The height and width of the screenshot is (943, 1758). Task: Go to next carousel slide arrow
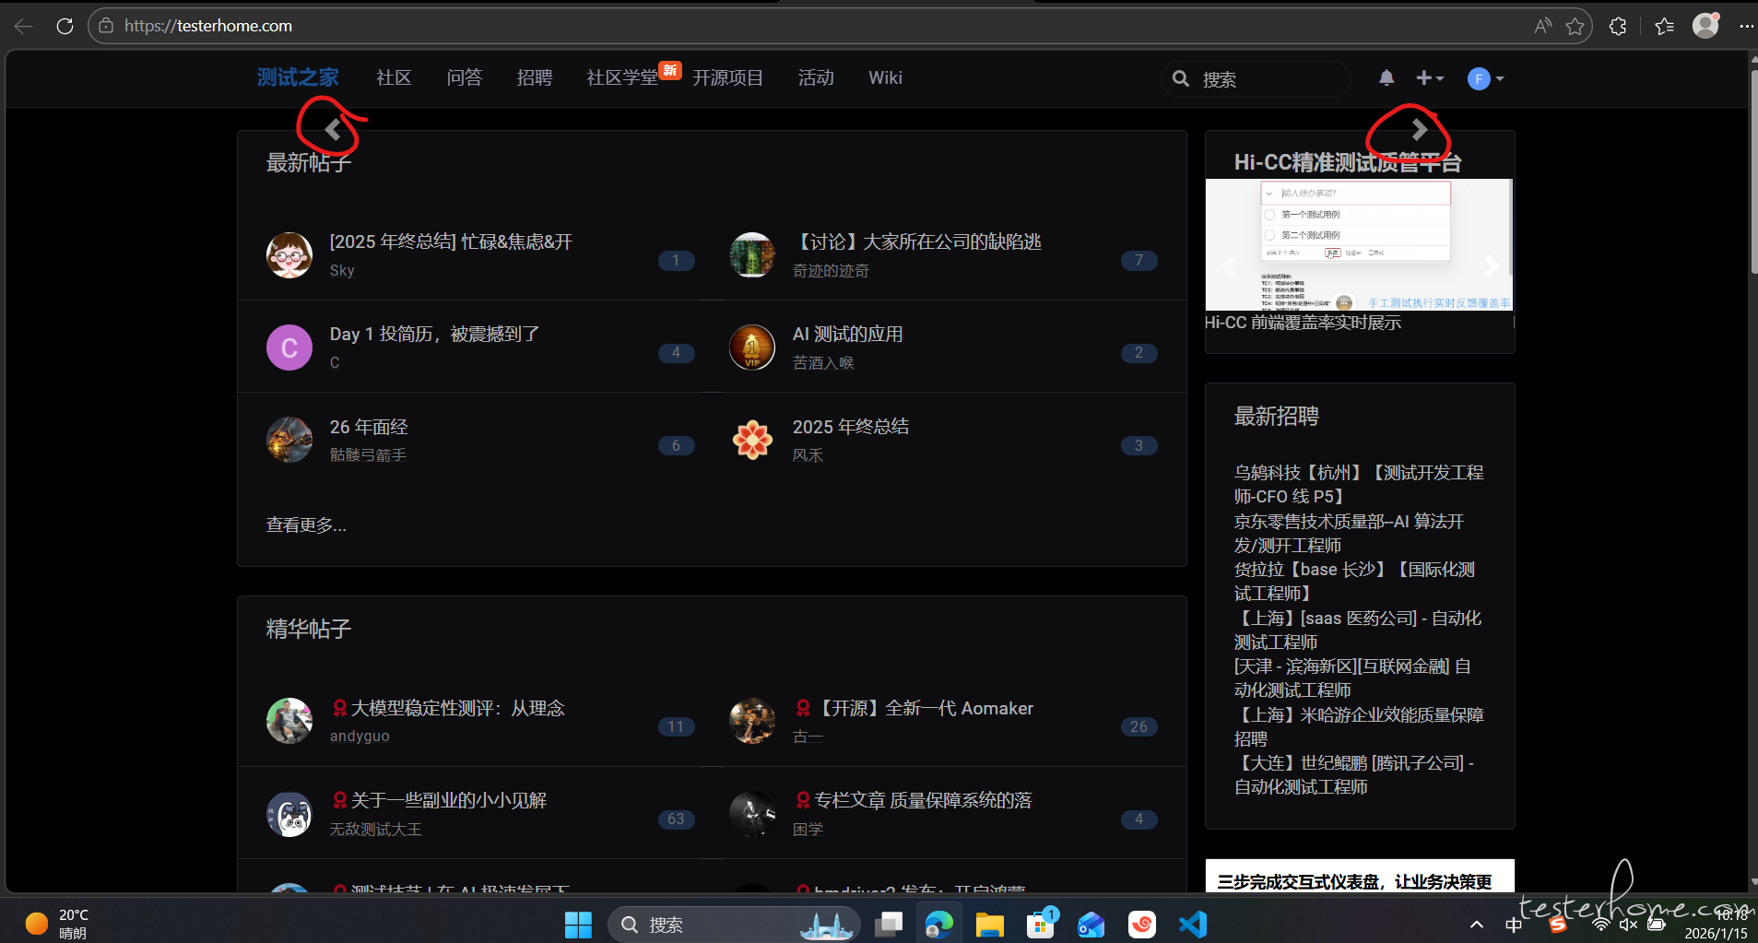(1419, 130)
